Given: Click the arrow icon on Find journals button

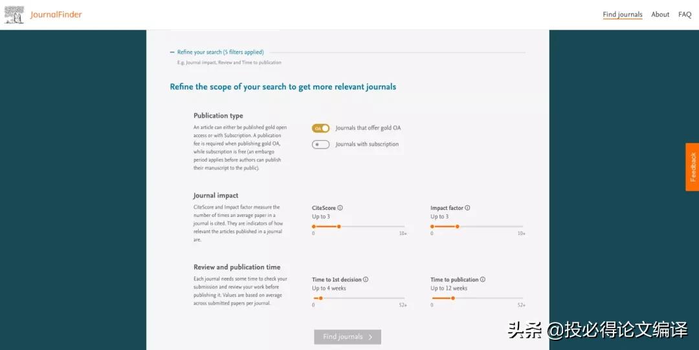Looking at the screenshot, I should click(x=370, y=337).
